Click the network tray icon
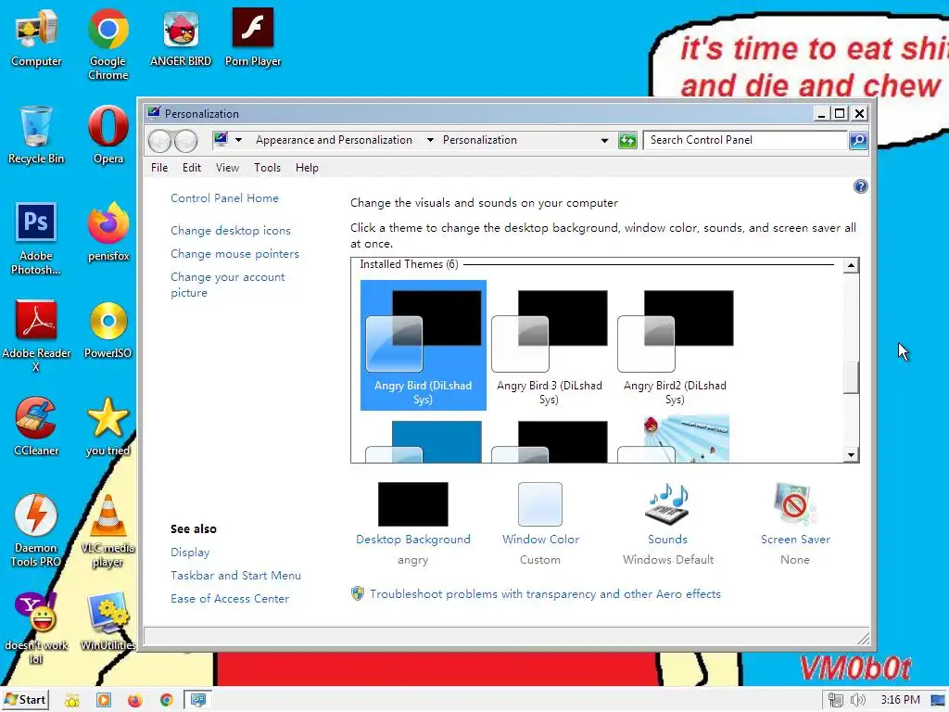949x712 pixels. pyautogui.click(x=835, y=701)
